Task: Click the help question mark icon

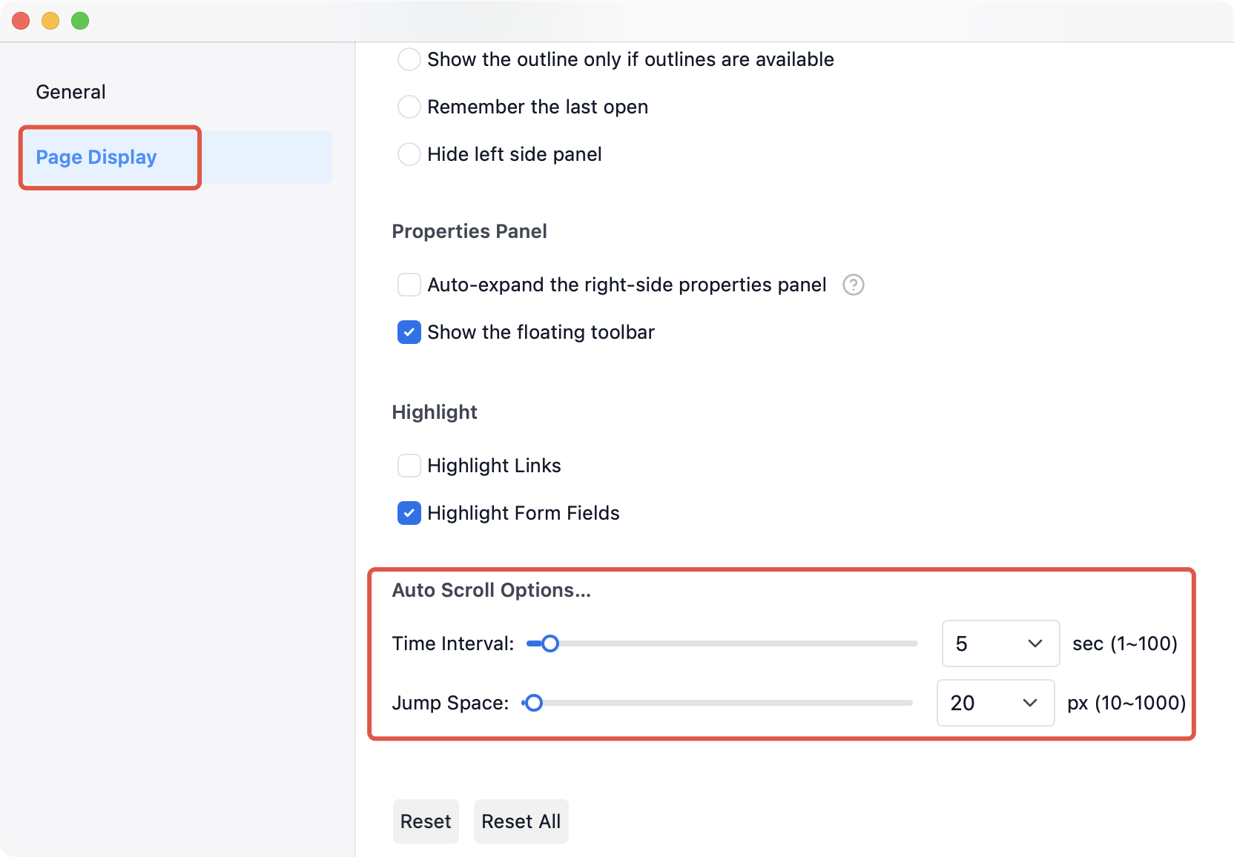Action: pyautogui.click(x=853, y=285)
